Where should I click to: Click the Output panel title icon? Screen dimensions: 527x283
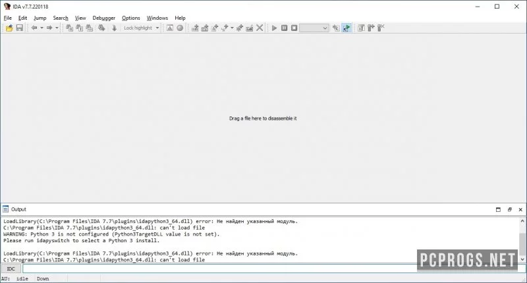tap(5, 209)
